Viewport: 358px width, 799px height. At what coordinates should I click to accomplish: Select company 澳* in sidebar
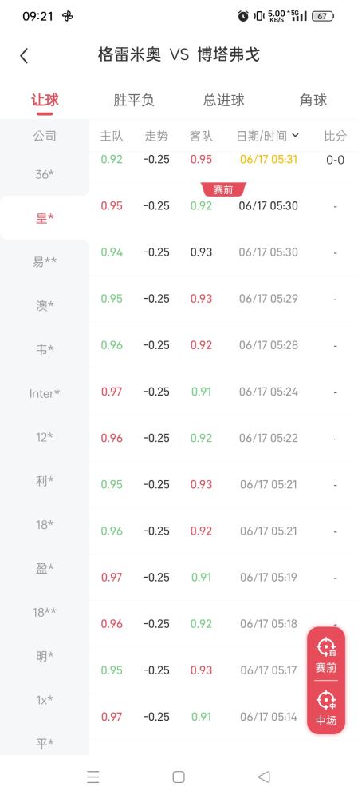(x=45, y=306)
